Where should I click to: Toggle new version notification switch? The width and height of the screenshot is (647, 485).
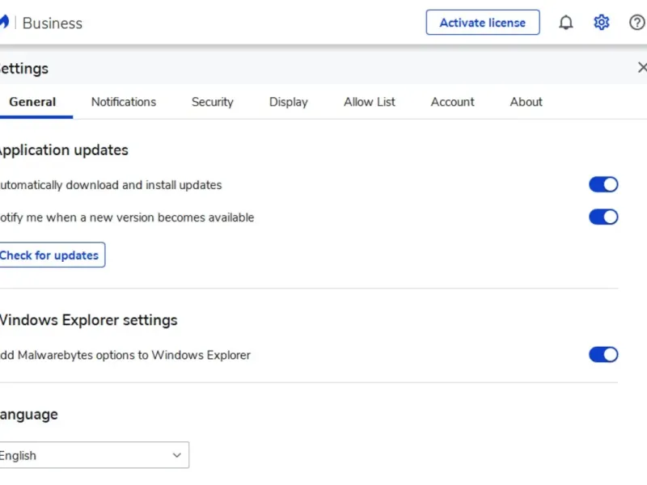click(x=603, y=217)
